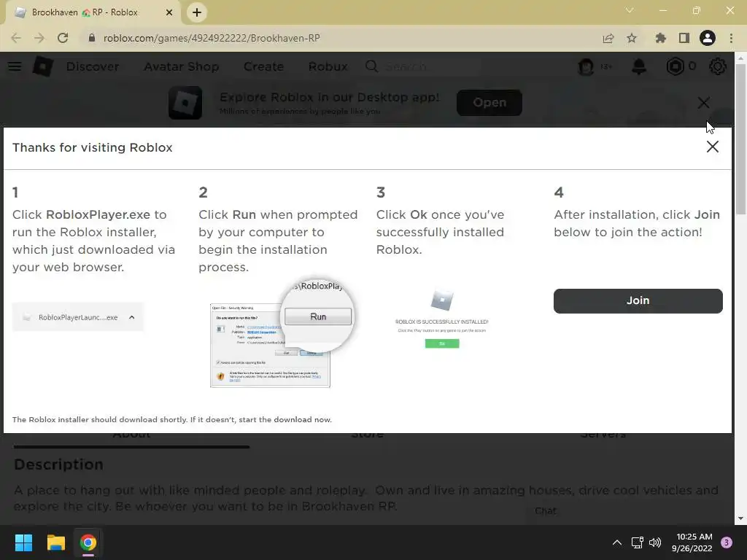This screenshot has height=560, width=747.
Task: Open the Chrome three-dot menu
Action: coord(731,38)
